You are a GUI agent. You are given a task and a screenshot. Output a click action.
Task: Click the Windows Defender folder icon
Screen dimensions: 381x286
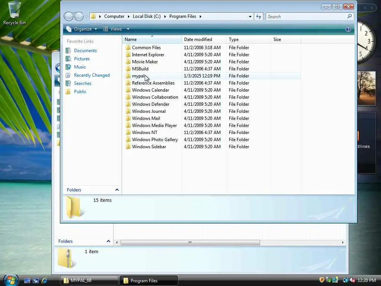(x=128, y=104)
